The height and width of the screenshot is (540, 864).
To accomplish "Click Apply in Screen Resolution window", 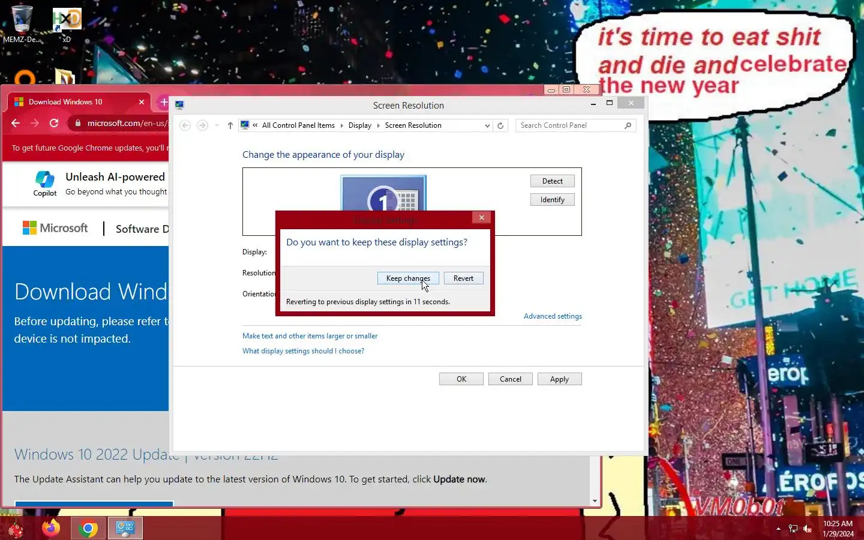I will [560, 379].
